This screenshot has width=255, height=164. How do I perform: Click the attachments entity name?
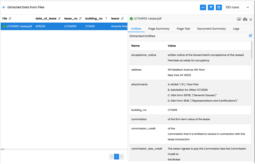(139, 84)
